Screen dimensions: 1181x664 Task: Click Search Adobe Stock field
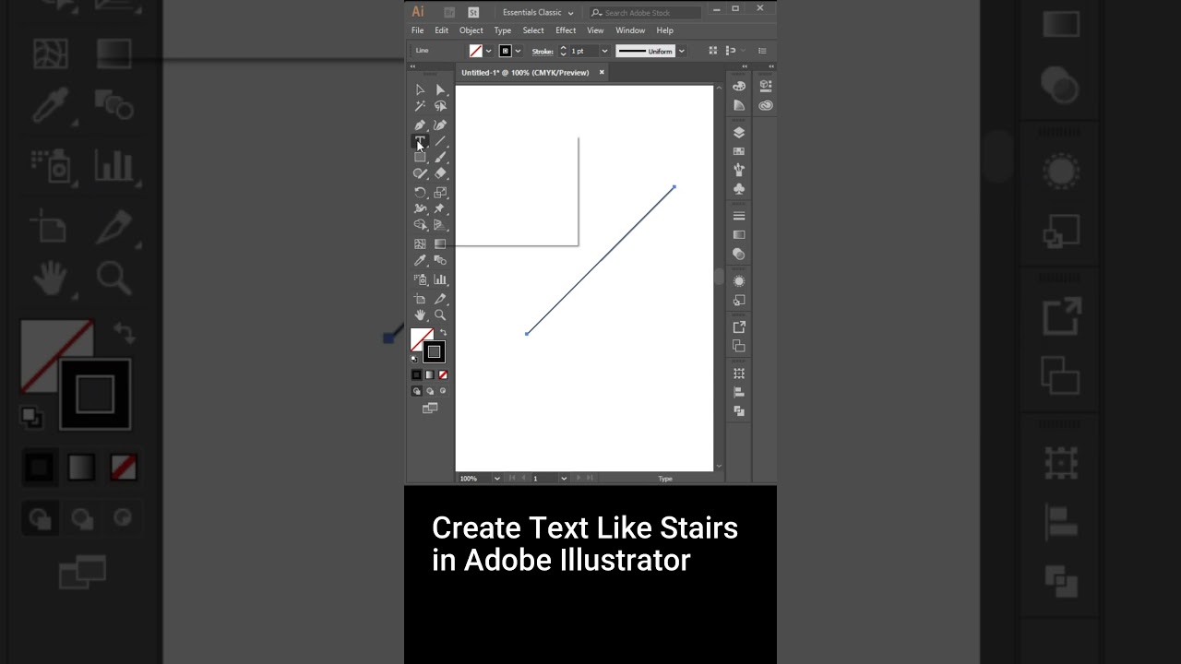tap(644, 13)
